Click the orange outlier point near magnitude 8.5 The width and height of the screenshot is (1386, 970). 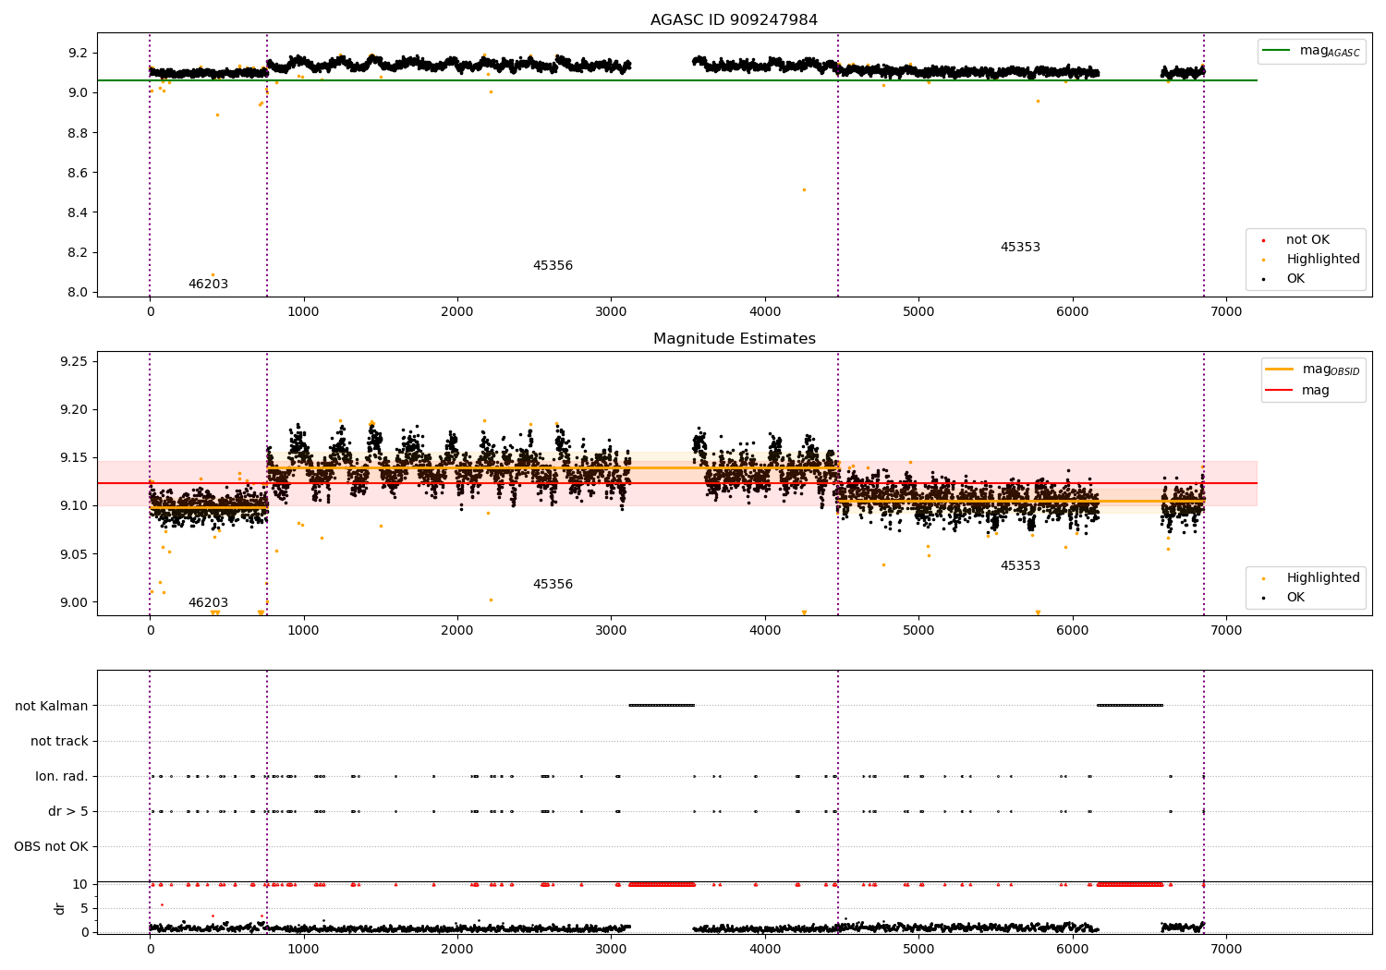[x=804, y=189]
